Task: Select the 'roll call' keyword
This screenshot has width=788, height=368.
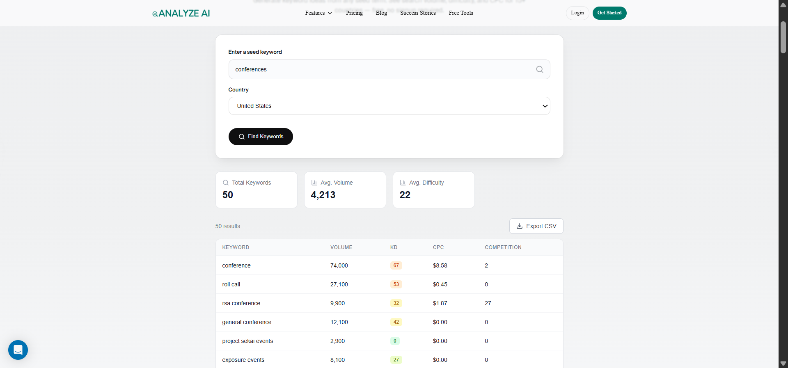Action: (x=231, y=284)
